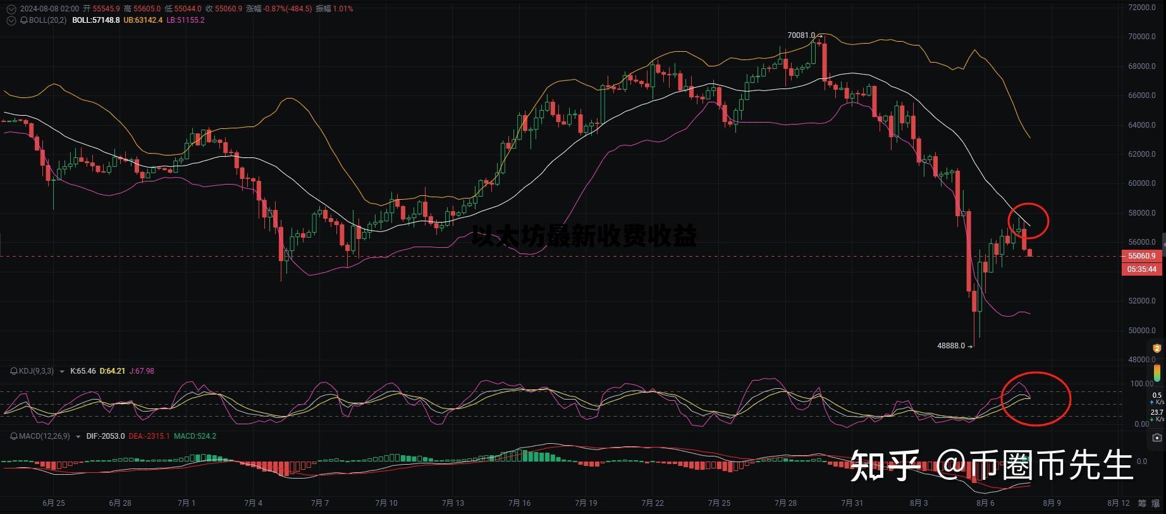The height and width of the screenshot is (514, 1166).
Task: Select the D:64.21 value
Action: (112, 371)
